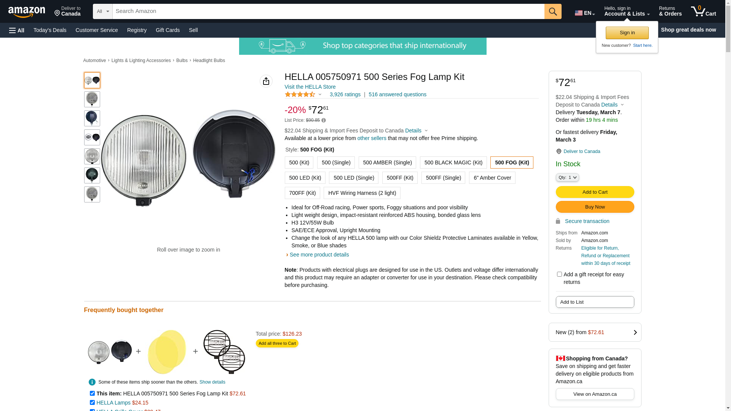Uncheck the HELLA Lamps item checkbox
The image size is (731, 411).
92,403
